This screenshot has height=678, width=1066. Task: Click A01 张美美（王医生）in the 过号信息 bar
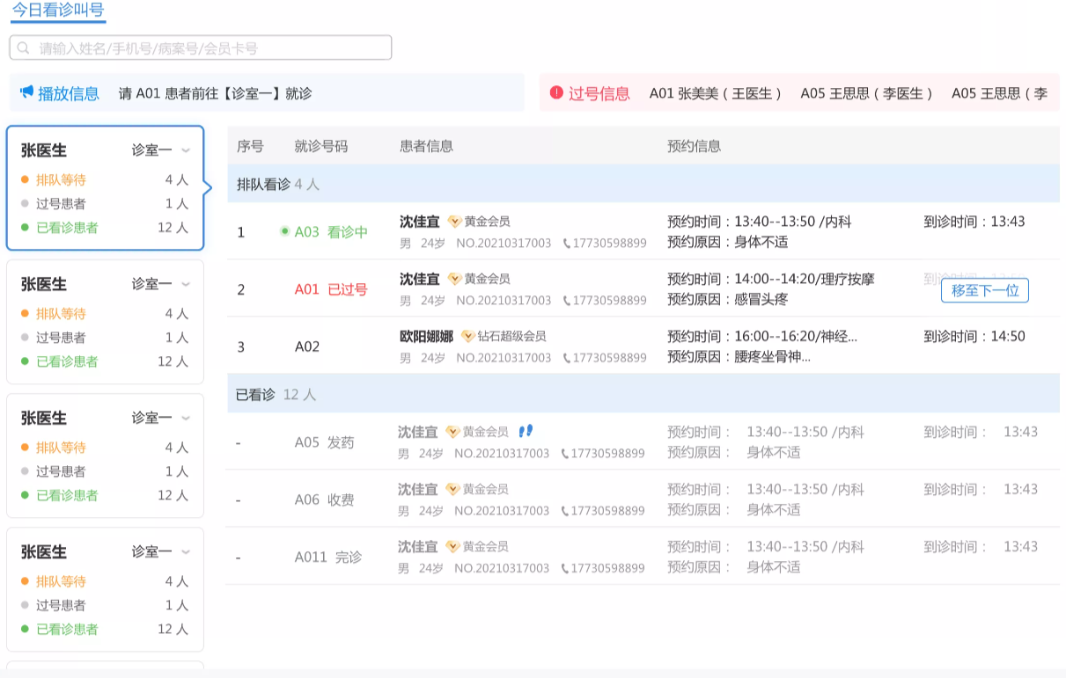click(x=715, y=93)
